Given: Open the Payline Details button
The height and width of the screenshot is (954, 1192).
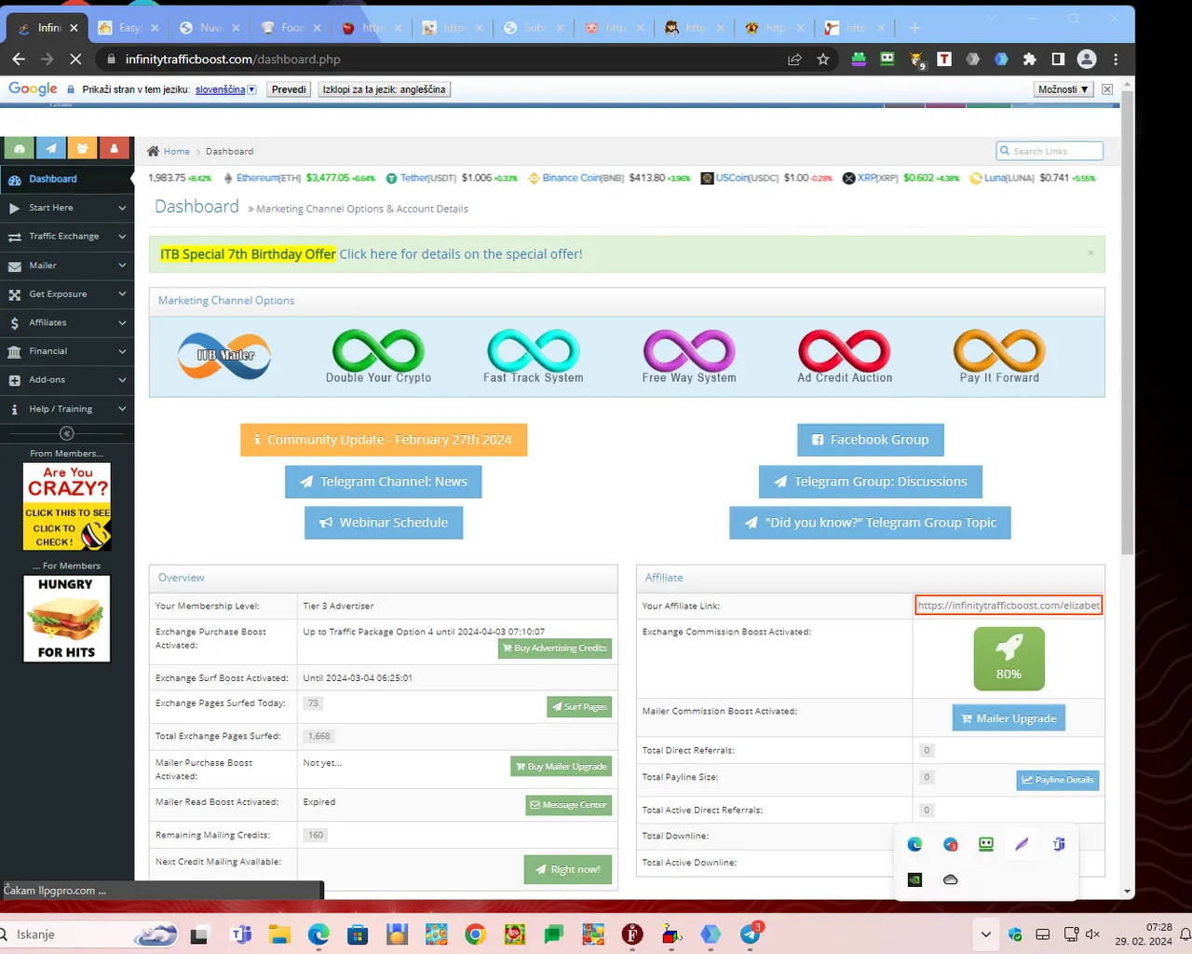Looking at the screenshot, I should [1058, 780].
